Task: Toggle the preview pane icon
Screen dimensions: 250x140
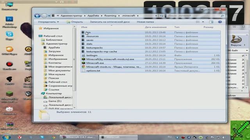Action: click(x=211, y=22)
